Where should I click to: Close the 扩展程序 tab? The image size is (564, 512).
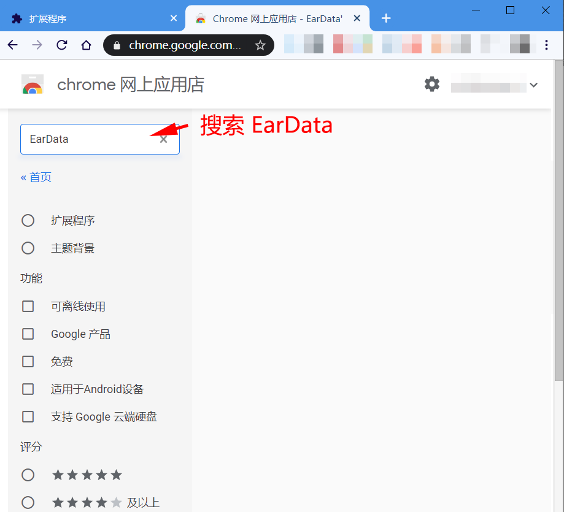pos(173,18)
